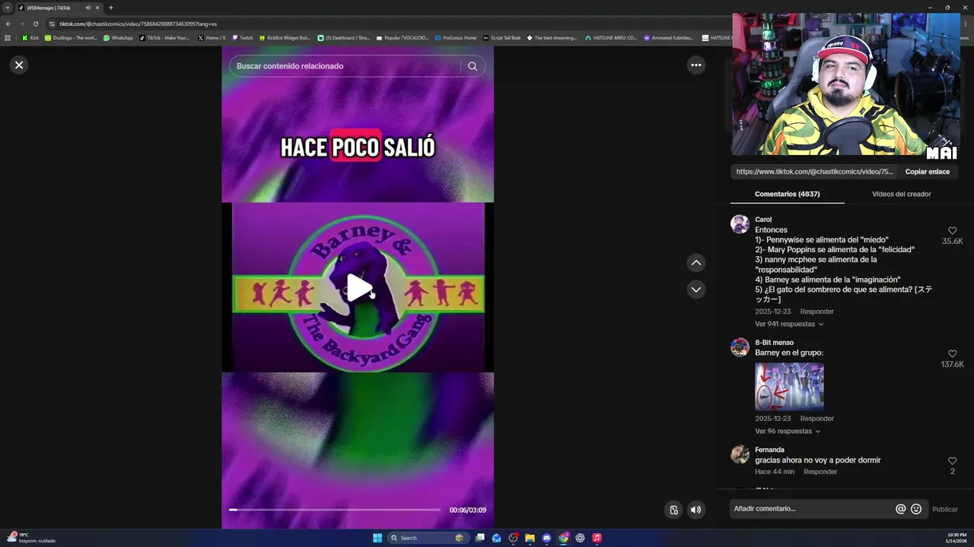974x547 pixels.
Task: Expand Ver 941 respuestas under Carol's comment
Action: click(789, 324)
